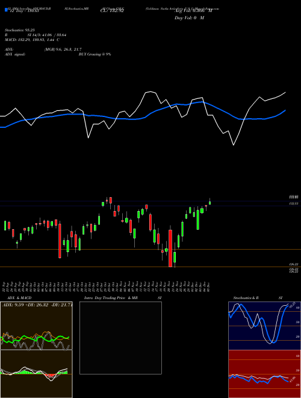Click the 'MACD: 132.29, 130.85, 1.44 C' line

tap(32, 40)
